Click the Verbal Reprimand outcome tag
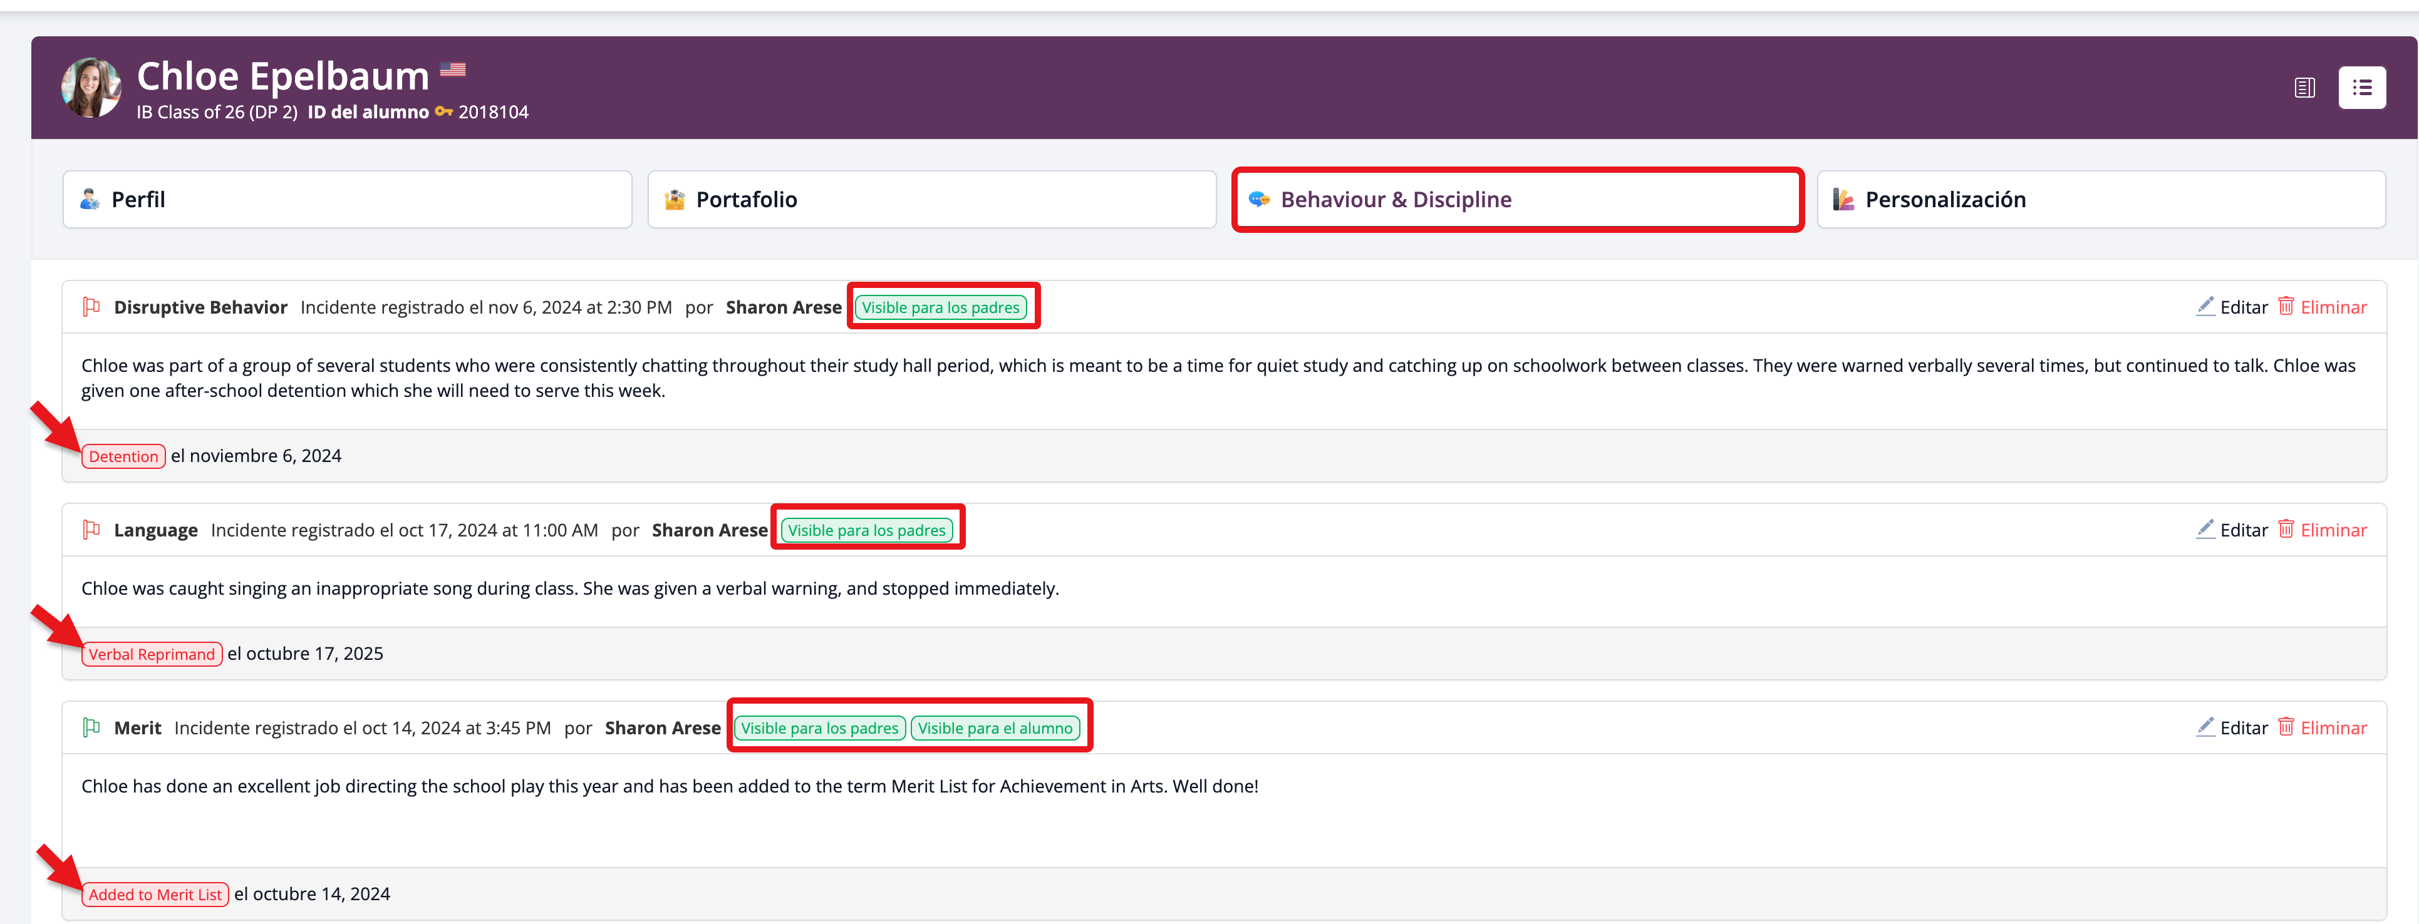Viewport: 2419px width, 924px height. click(x=151, y=655)
